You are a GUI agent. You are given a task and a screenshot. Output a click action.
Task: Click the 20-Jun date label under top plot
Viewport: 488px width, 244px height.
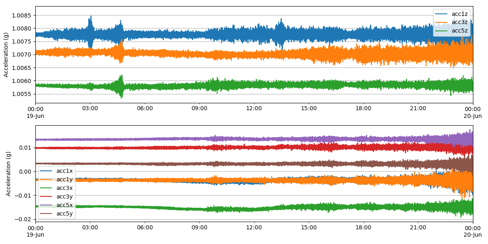tap(473, 115)
